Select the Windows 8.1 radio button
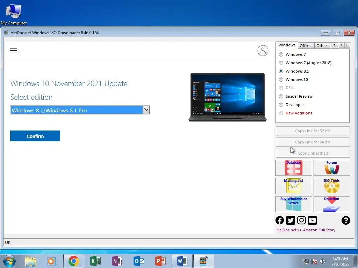The width and height of the screenshot is (358, 268). point(281,71)
